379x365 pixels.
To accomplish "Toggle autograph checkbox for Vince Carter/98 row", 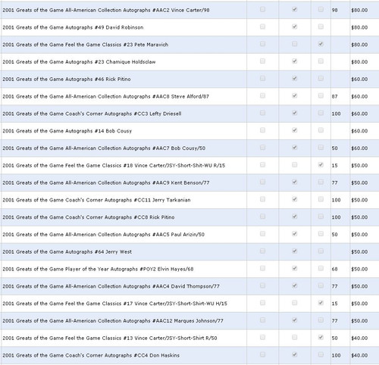I will (294, 10).
